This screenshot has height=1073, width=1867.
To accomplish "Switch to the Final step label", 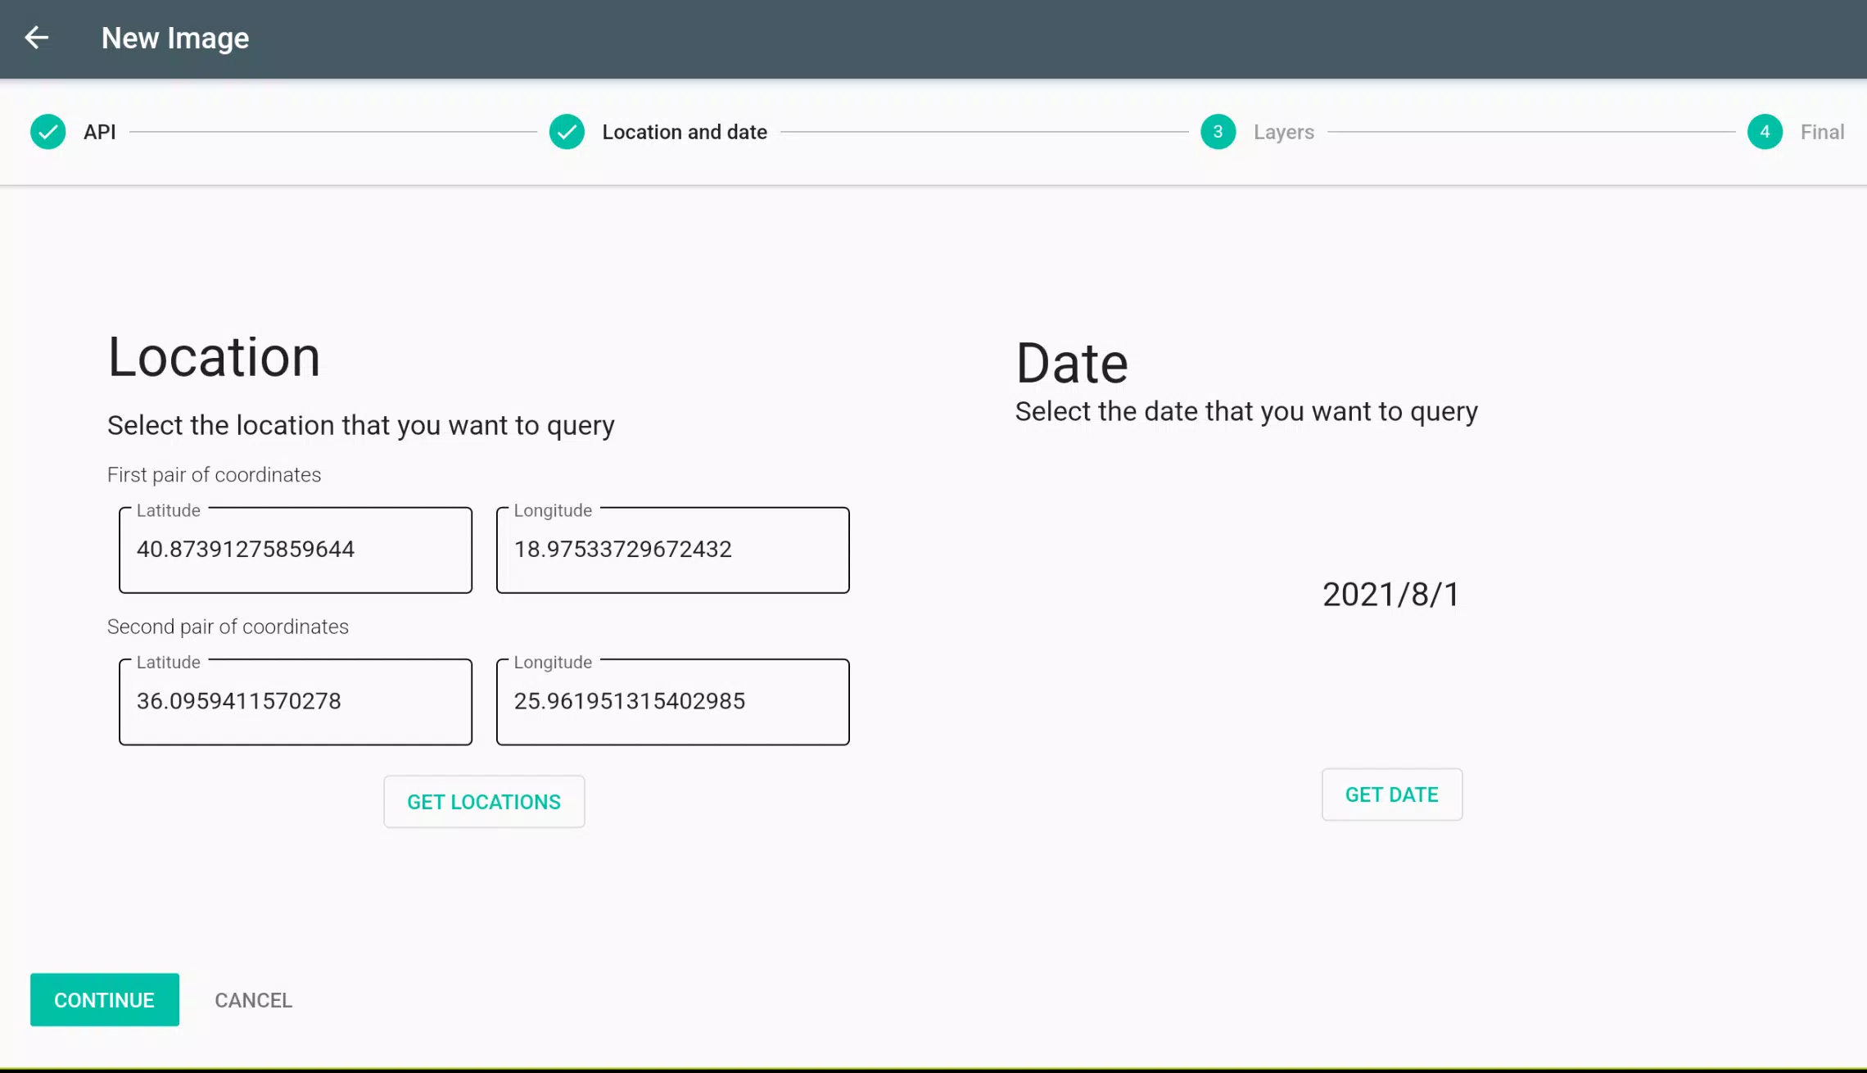I will pos(1822,132).
